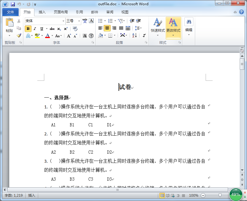Open the font size dropdown showing 三号
This screenshot has height=201, width=247.
pyautogui.click(x=79, y=21)
